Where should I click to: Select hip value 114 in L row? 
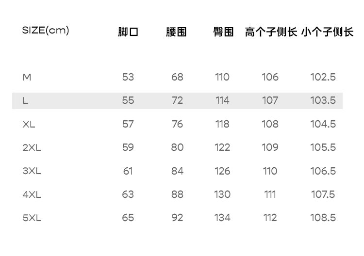tap(222, 101)
